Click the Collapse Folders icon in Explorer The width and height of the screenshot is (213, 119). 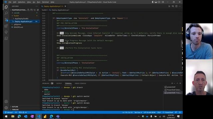point(38,10)
